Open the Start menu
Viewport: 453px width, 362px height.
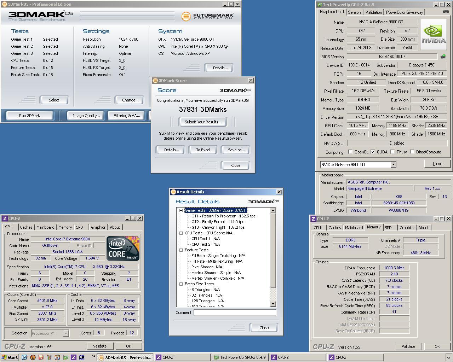point(10,357)
